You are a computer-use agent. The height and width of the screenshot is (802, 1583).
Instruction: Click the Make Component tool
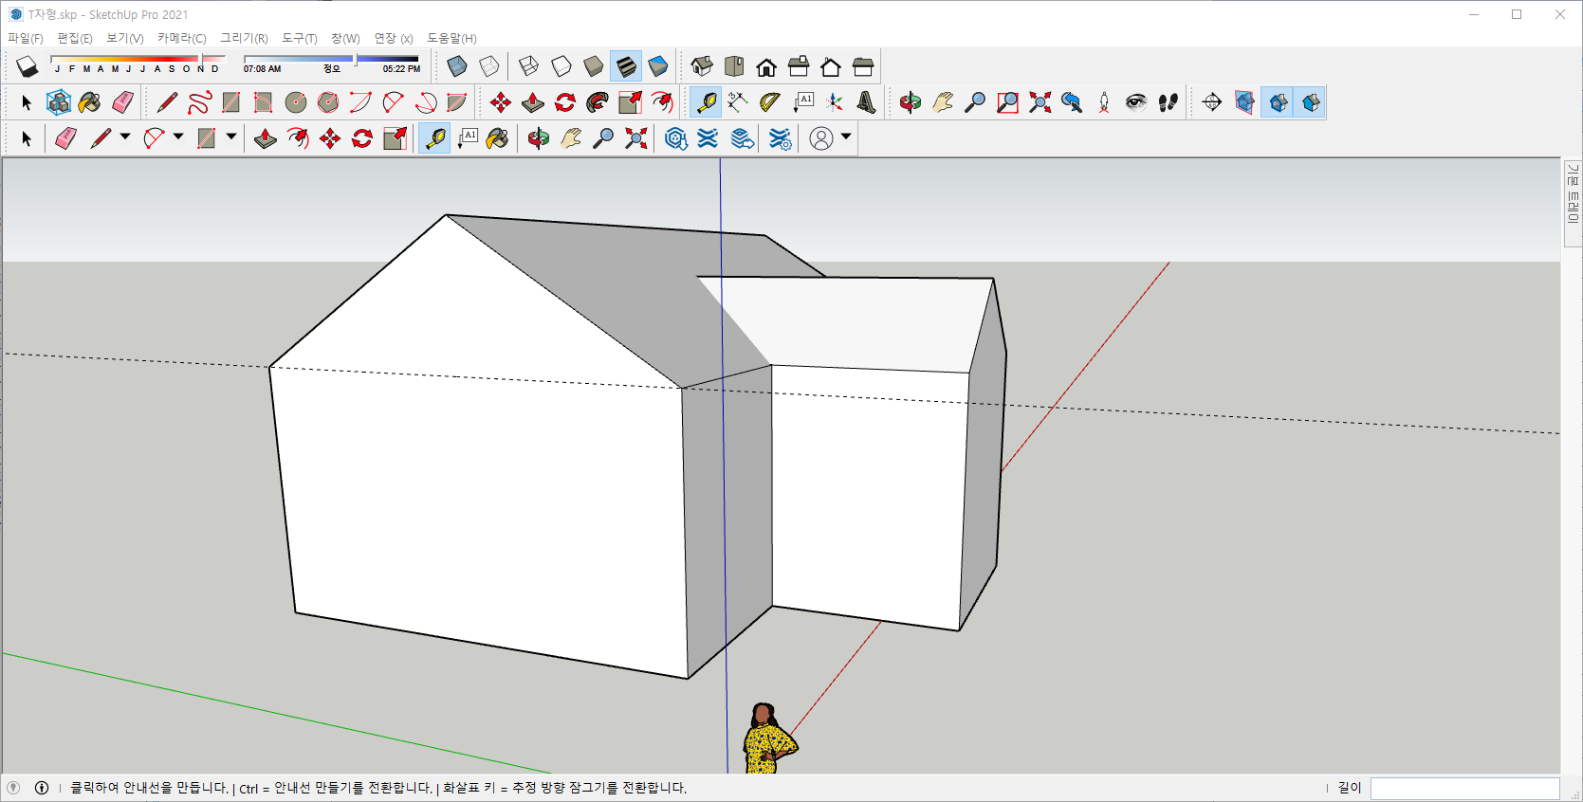59,102
